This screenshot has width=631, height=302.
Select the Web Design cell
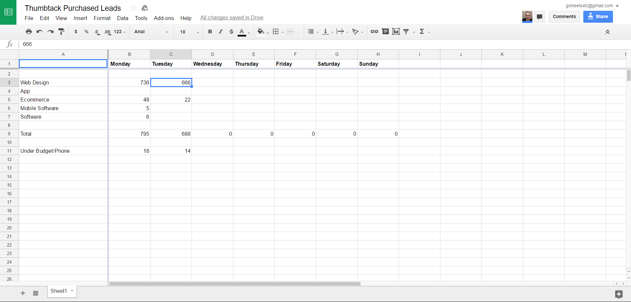[63, 82]
